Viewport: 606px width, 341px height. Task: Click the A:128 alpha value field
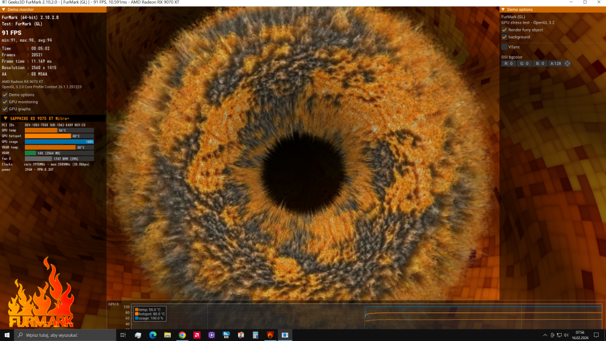[555, 64]
